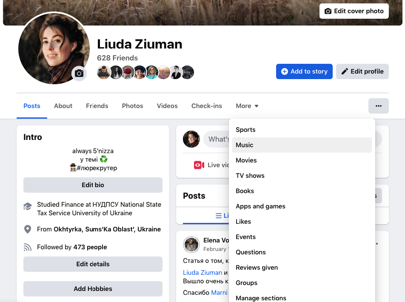Screen dimensions: 405x302
Task: Open Reviews given from the menu
Action: (302, 268)
